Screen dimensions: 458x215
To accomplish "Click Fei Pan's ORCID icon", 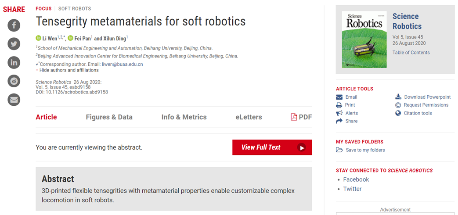I will [71, 39].
